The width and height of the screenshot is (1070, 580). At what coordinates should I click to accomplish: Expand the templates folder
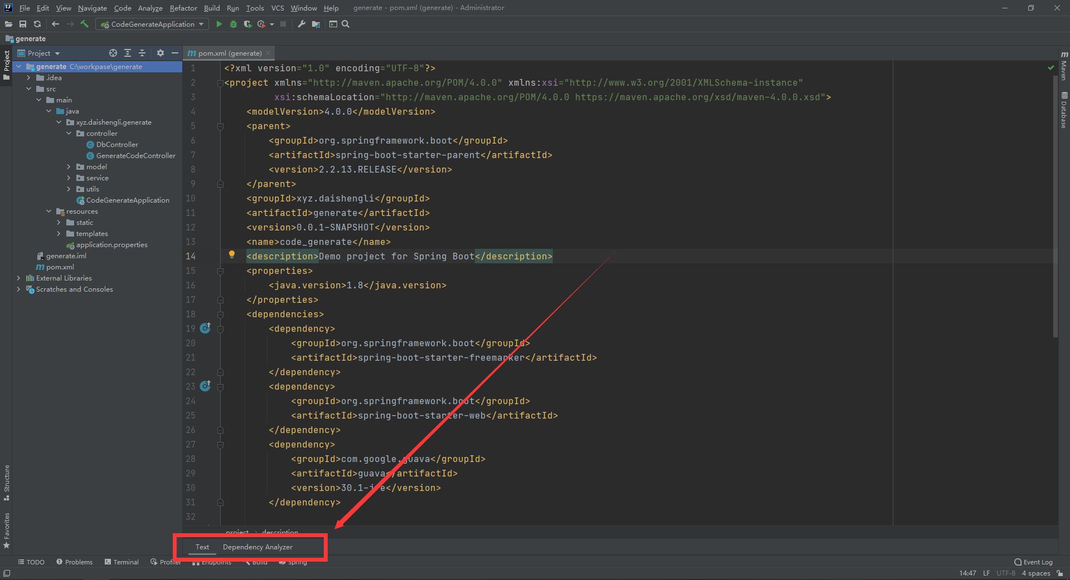(x=59, y=233)
